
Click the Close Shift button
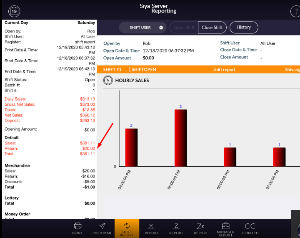[x=212, y=28]
